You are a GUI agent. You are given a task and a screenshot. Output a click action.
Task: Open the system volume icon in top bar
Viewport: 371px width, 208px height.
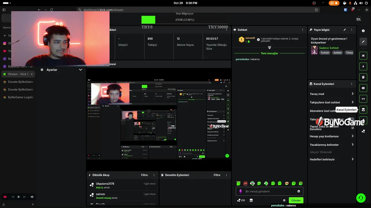361,3
